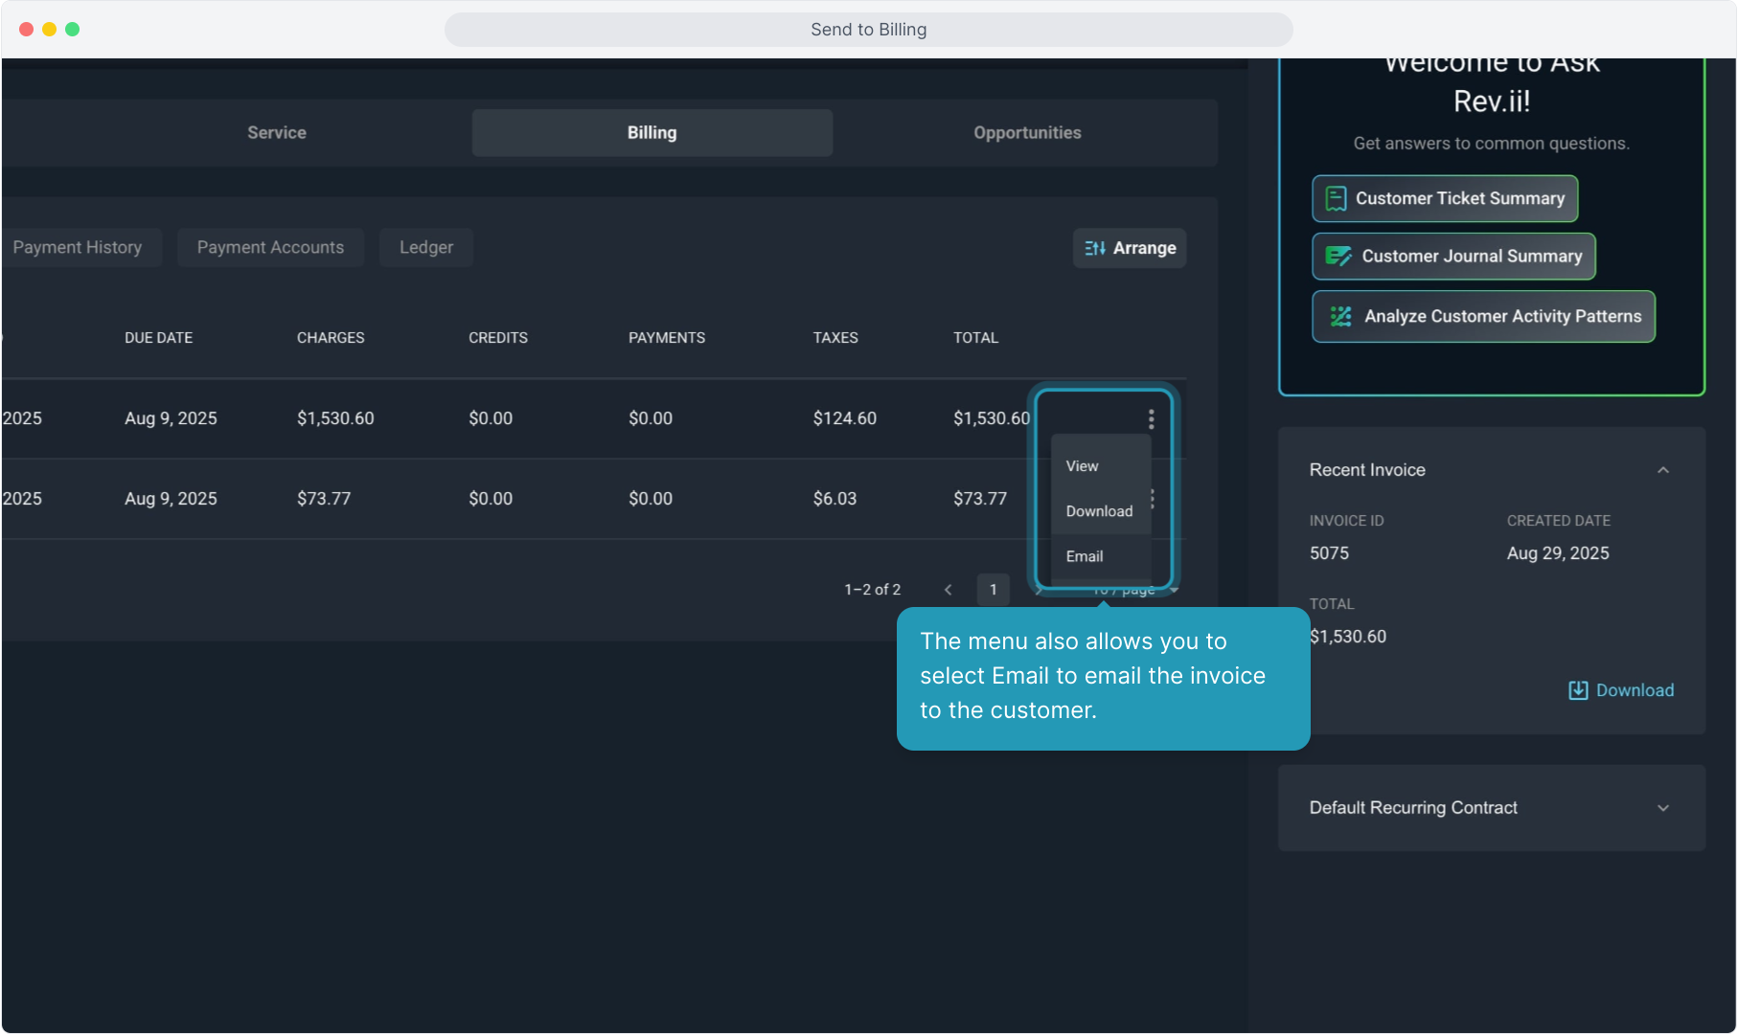Open the Ledger sub-tab
This screenshot has height=1034, width=1738.
(x=426, y=248)
